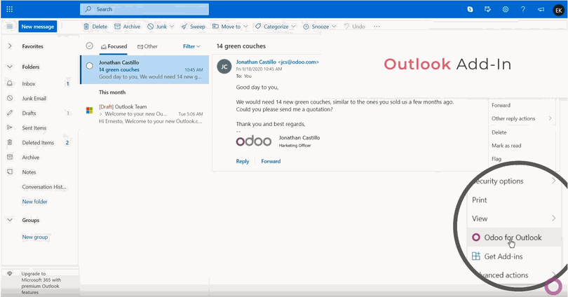Select Odoo for Outlook add-in
This screenshot has height=297, width=568.
[x=515, y=237]
